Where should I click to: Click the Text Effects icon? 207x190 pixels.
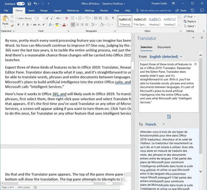pos(50,25)
